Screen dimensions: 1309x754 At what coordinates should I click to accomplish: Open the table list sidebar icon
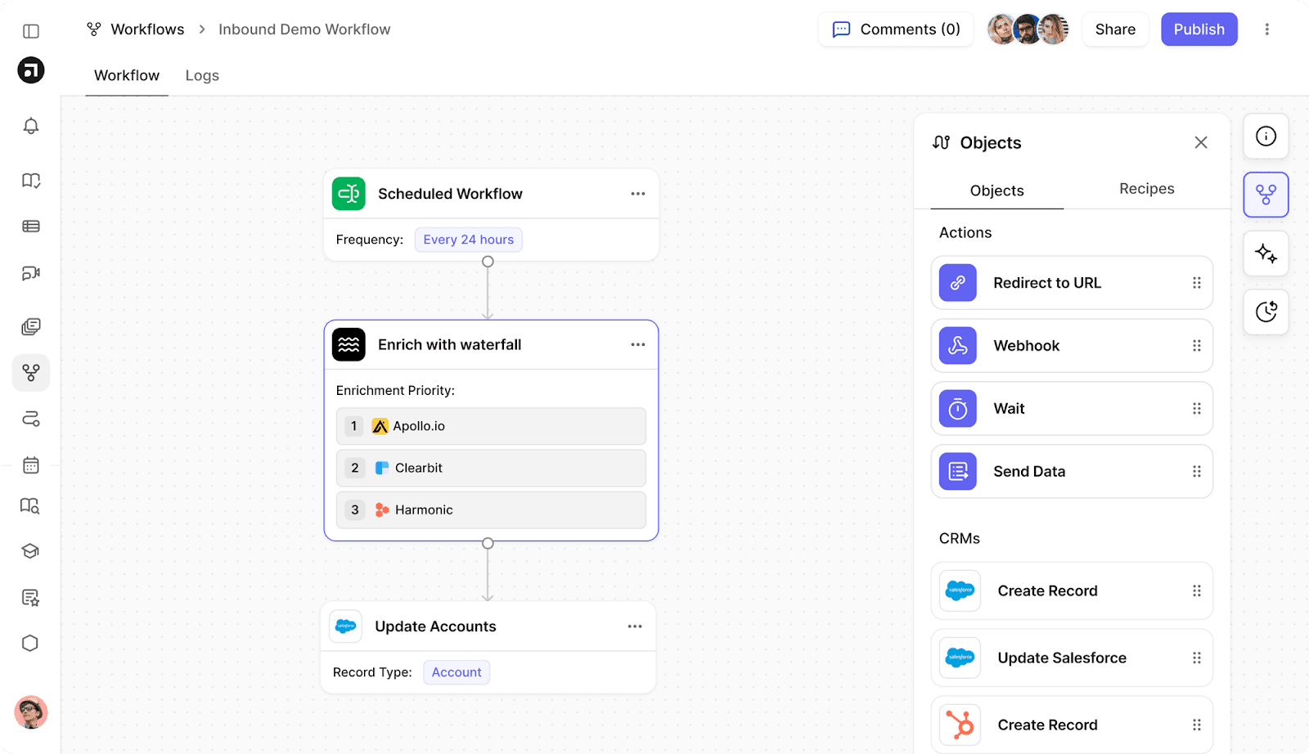31,227
